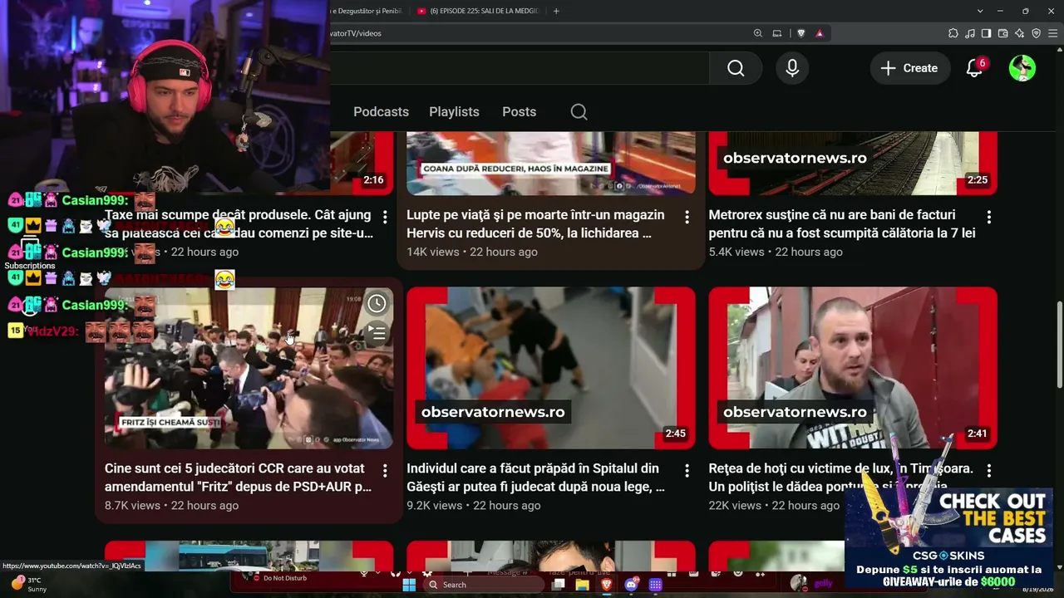1064x598 pixels.
Task: Open video 'Rețea de hoți cu victime de lux' title
Action: point(840,478)
